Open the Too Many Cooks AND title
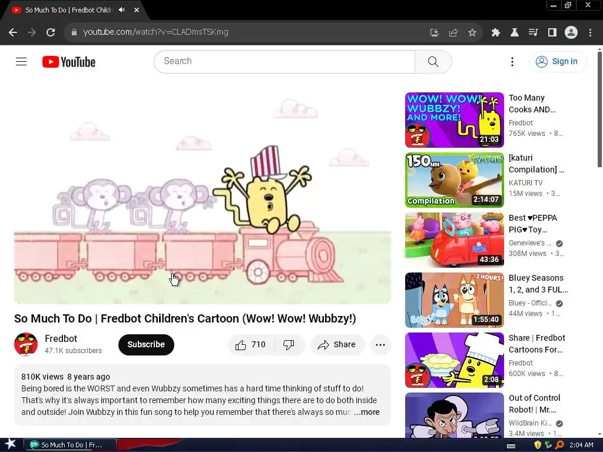Image resolution: width=603 pixels, height=452 pixels. 532,104
